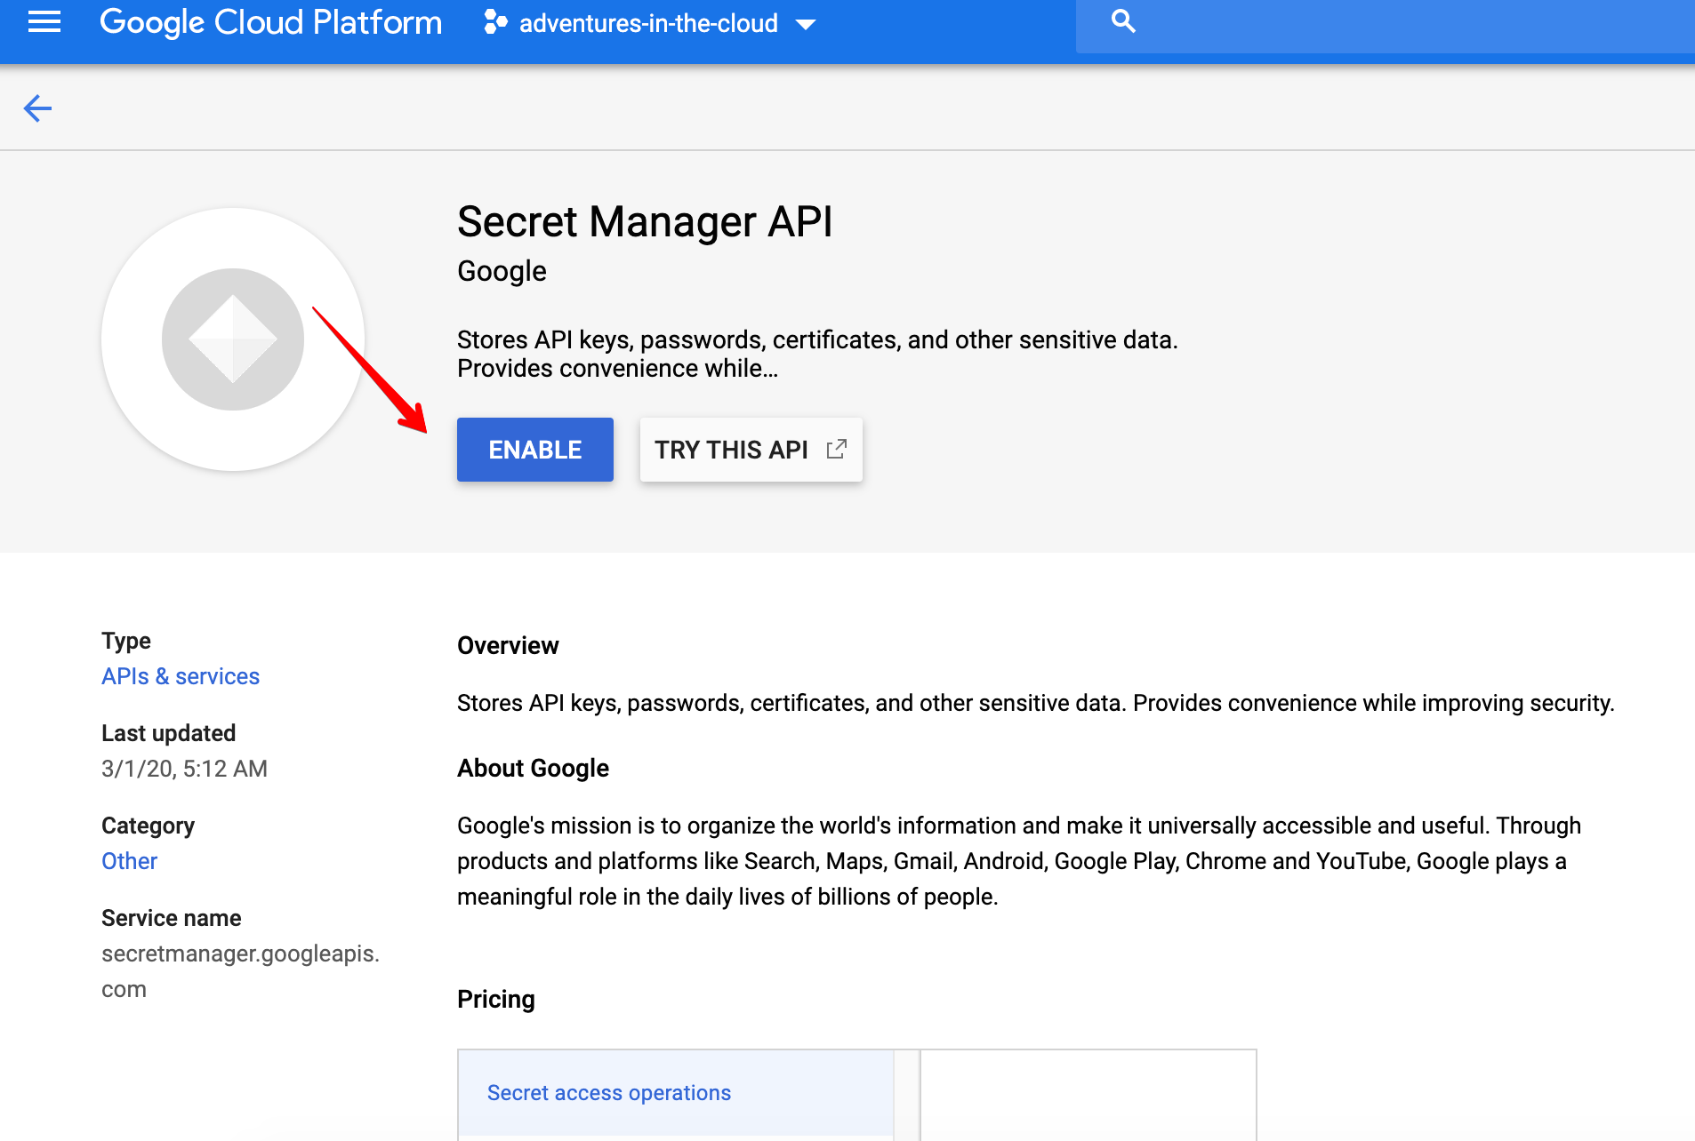
Task: Click the Overview section heading
Action: (508, 646)
